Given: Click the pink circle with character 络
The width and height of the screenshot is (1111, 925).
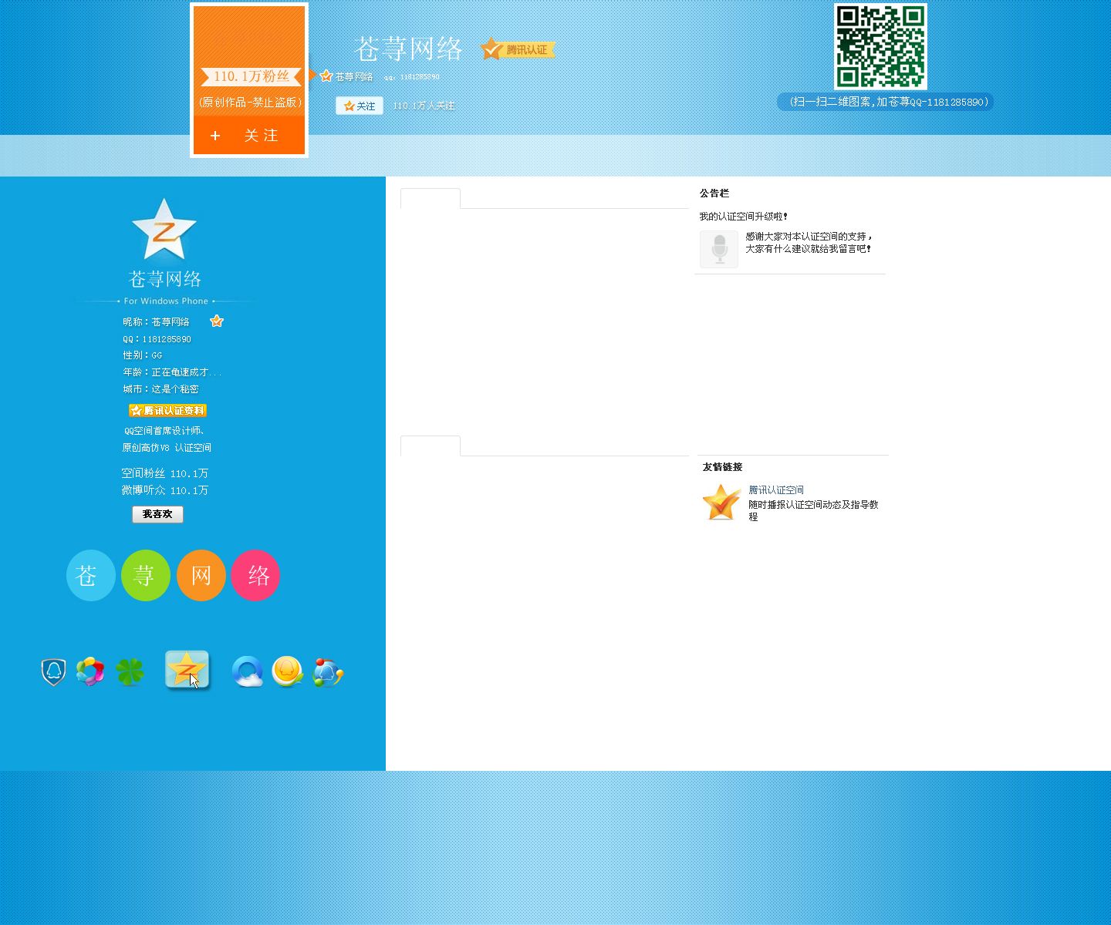Looking at the screenshot, I should tap(255, 575).
